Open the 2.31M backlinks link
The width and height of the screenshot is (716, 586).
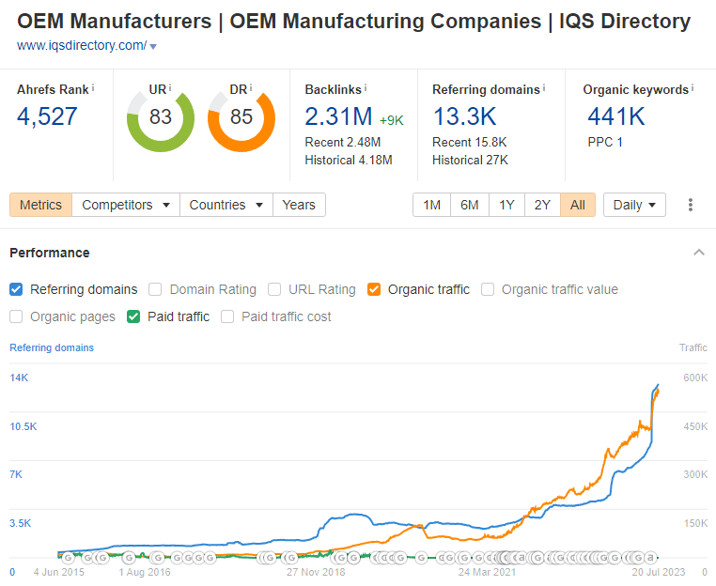pyautogui.click(x=337, y=116)
